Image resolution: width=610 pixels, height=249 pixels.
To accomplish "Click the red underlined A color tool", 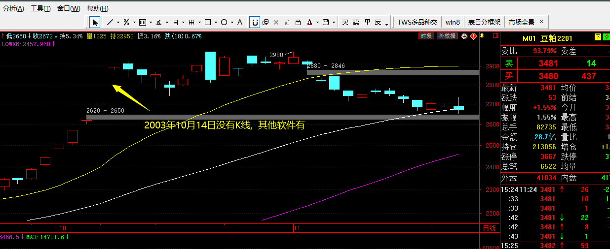I will click(x=309, y=22).
